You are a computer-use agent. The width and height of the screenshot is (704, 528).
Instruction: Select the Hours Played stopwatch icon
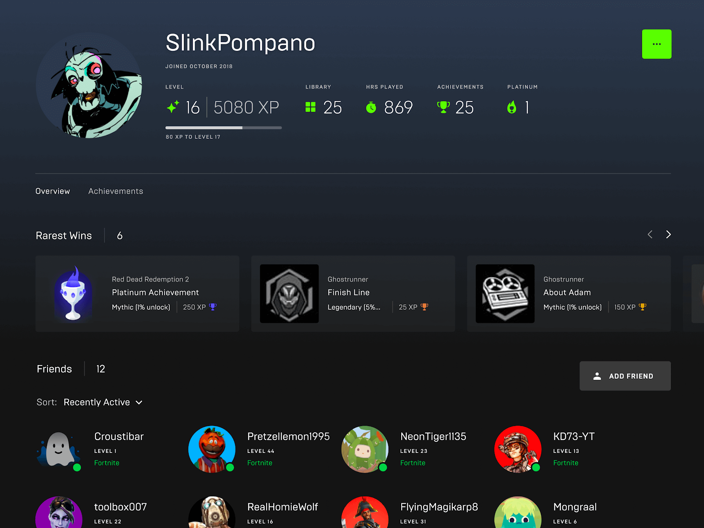pos(371,107)
